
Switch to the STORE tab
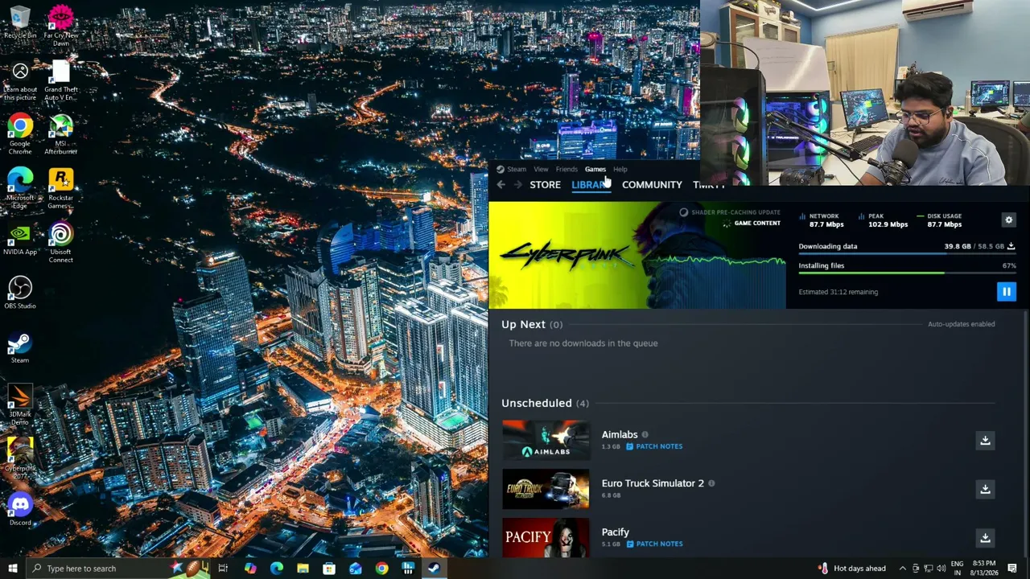[x=545, y=185]
